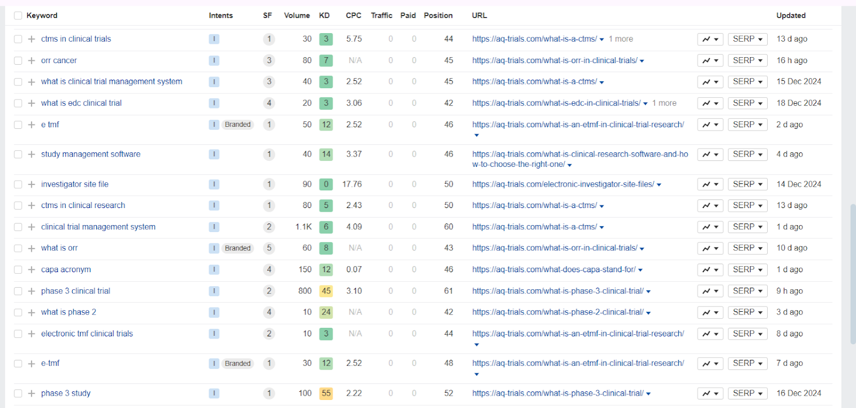This screenshot has width=856, height=408.
Task: Sort table by Keyword column header
Action: [x=42, y=16]
